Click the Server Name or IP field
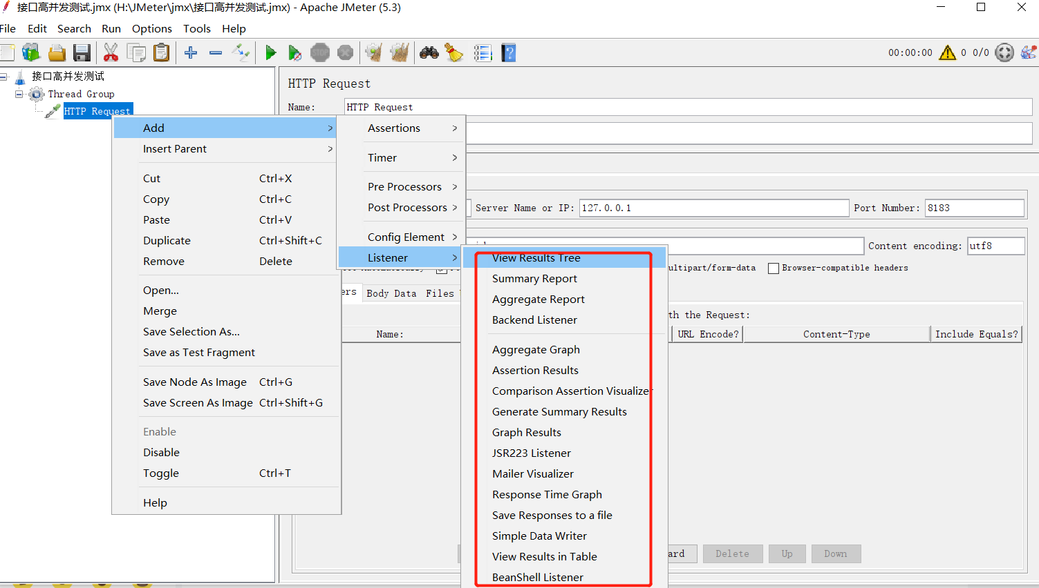This screenshot has height=588, width=1039. (714, 208)
